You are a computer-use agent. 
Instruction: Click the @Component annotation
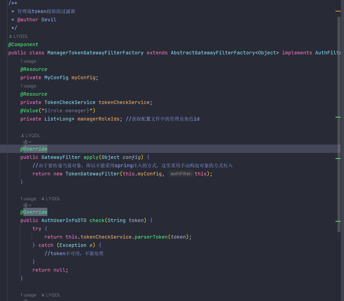click(x=23, y=45)
